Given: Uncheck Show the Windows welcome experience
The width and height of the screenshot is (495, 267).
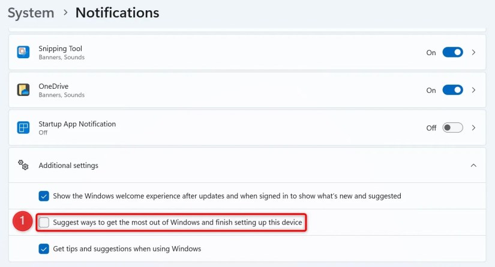Looking at the screenshot, I should point(44,196).
